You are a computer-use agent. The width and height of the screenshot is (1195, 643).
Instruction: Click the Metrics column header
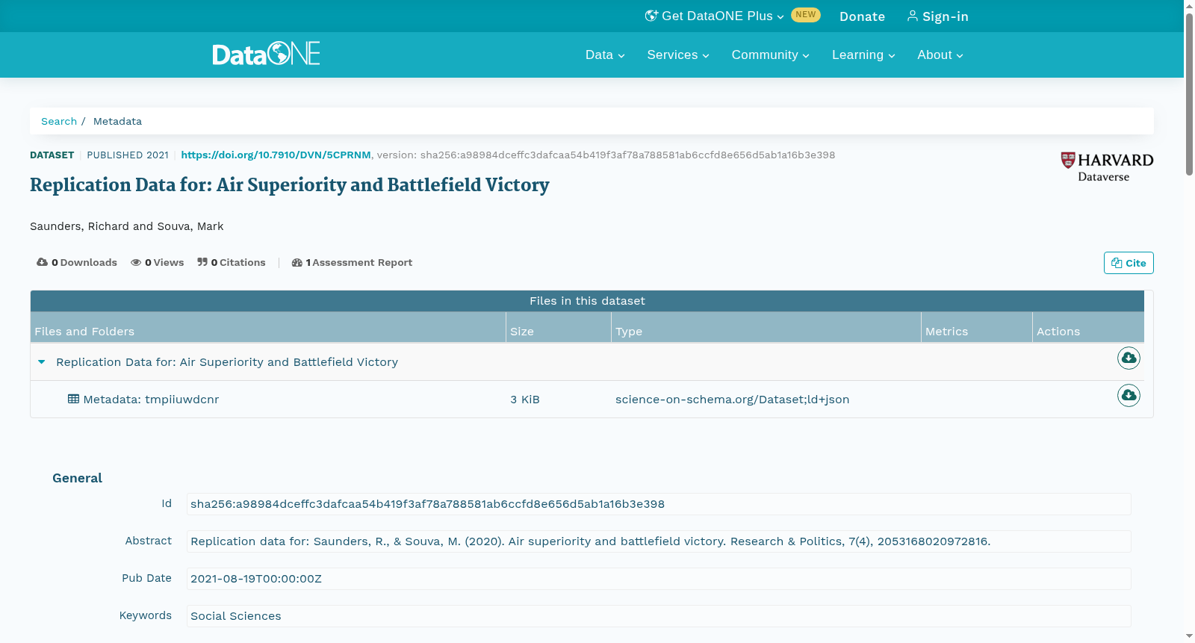tap(977, 327)
